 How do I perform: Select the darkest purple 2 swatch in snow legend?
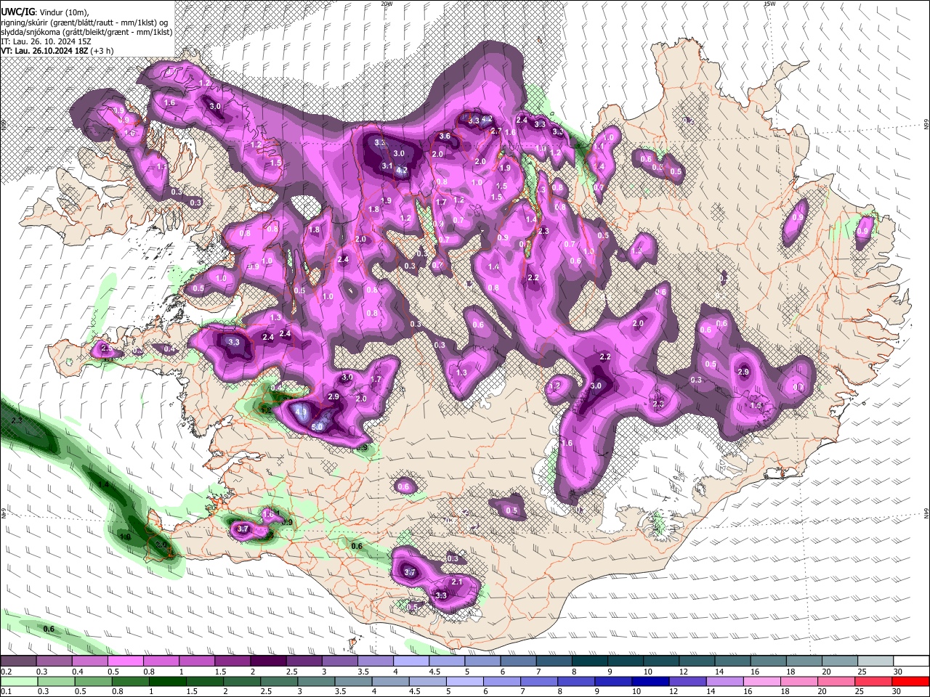click(268, 661)
